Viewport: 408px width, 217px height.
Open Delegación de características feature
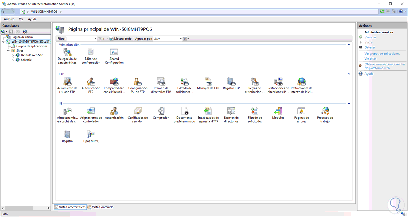click(x=67, y=56)
